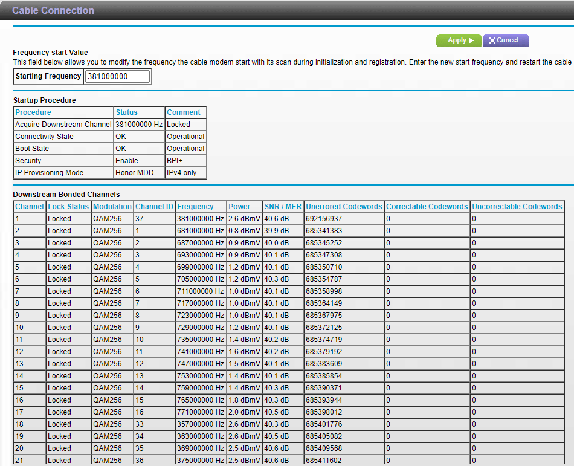Click the Uncorrectable Codewords column header
Screen dimensions: 574x466
click(517, 207)
